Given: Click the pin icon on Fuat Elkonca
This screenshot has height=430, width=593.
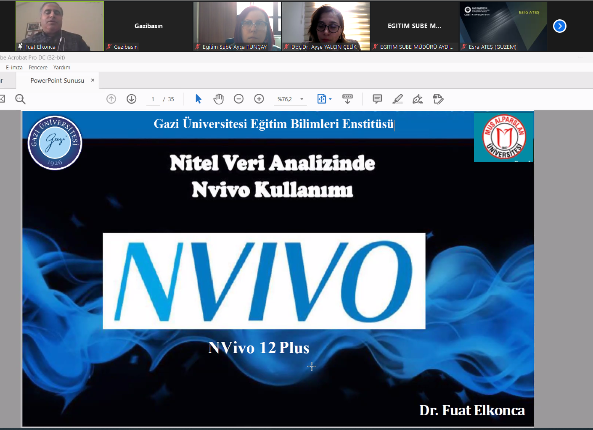Looking at the screenshot, I should (x=20, y=46).
